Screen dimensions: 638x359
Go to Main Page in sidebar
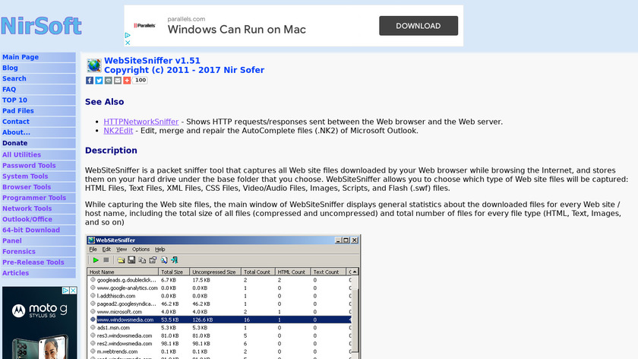21,57
